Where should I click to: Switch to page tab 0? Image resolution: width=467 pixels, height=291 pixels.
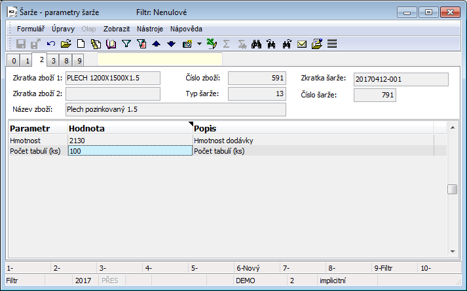tap(14, 61)
